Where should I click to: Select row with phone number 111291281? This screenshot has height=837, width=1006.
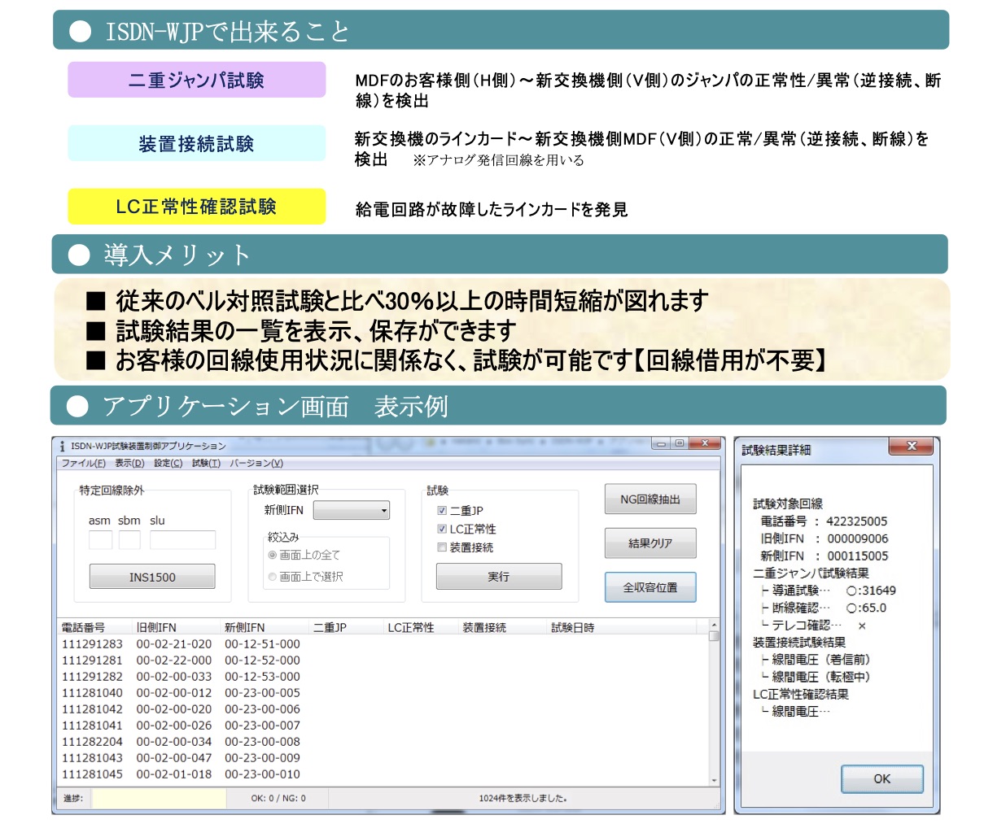pos(383,660)
